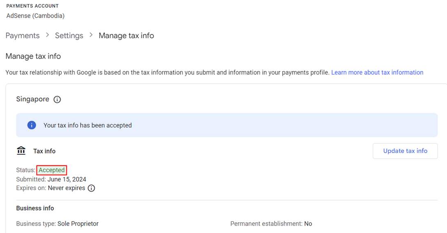Open the Settings breadcrumb

tap(69, 36)
